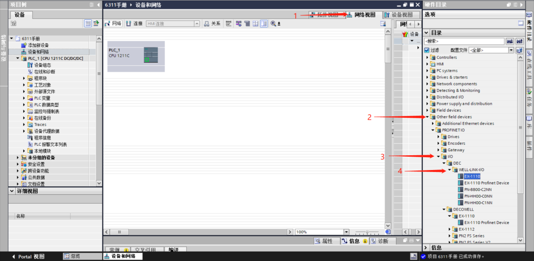This screenshot has width=534, height=261.
Task: Collapse the project tree with the arrow icon
Action: [x=98, y=5]
